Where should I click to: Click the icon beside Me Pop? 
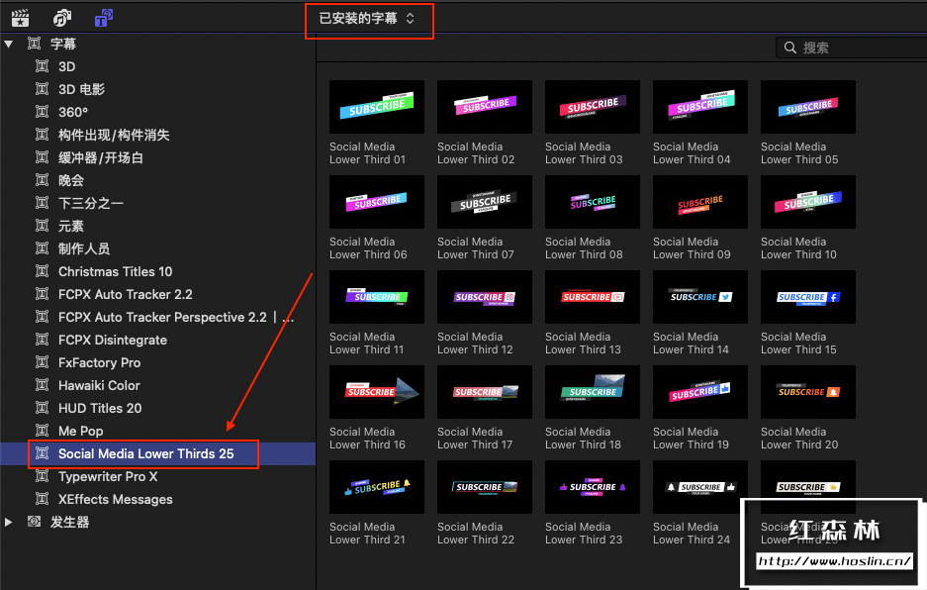(x=42, y=431)
